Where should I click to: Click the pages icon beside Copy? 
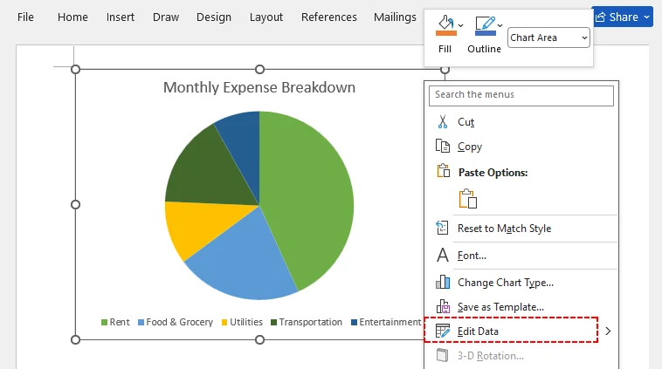pos(443,146)
